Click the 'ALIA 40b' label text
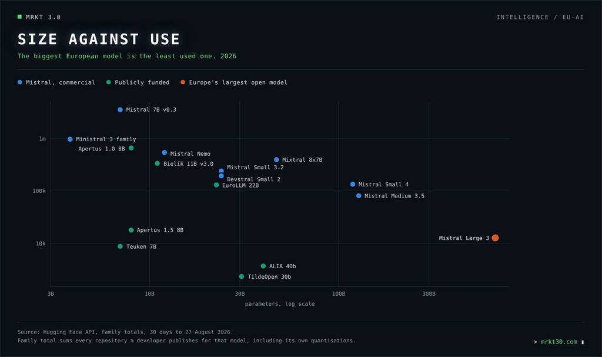This screenshot has width=602, height=357. pos(283,266)
